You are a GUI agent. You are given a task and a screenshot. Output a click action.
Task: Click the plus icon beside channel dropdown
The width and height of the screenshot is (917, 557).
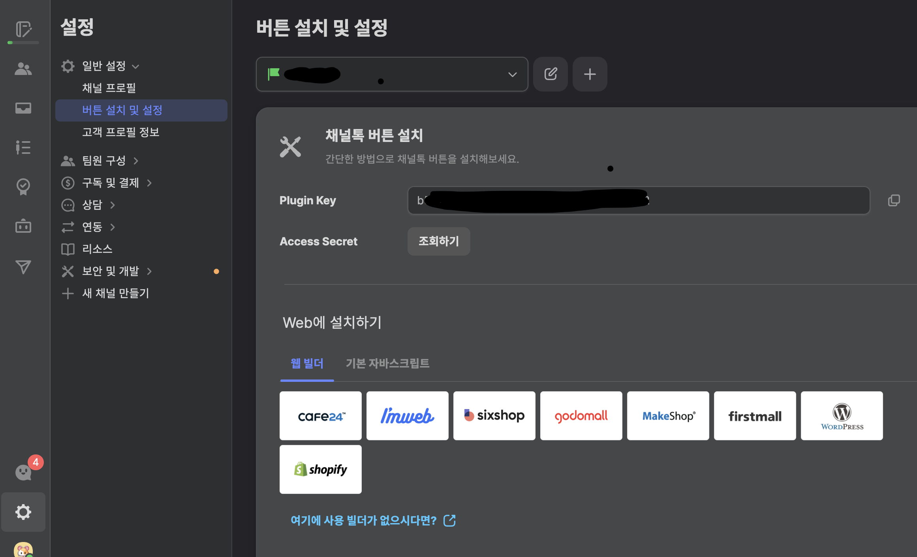(590, 74)
